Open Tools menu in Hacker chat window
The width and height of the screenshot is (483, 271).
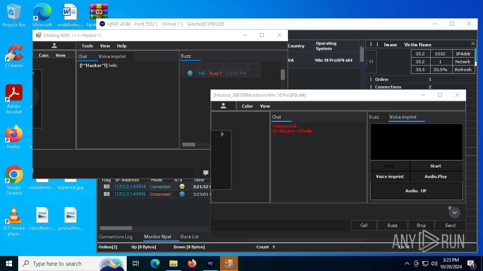click(x=87, y=46)
